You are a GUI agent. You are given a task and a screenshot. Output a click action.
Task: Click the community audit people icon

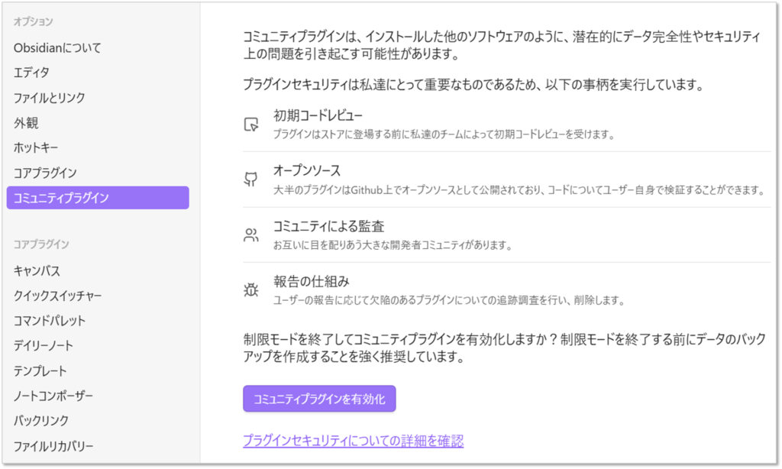250,234
